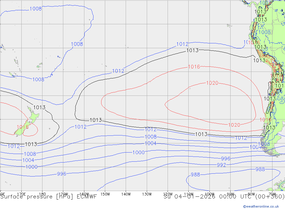Click the 150W longitude label
This screenshot has height=209, width=285.
105,194
